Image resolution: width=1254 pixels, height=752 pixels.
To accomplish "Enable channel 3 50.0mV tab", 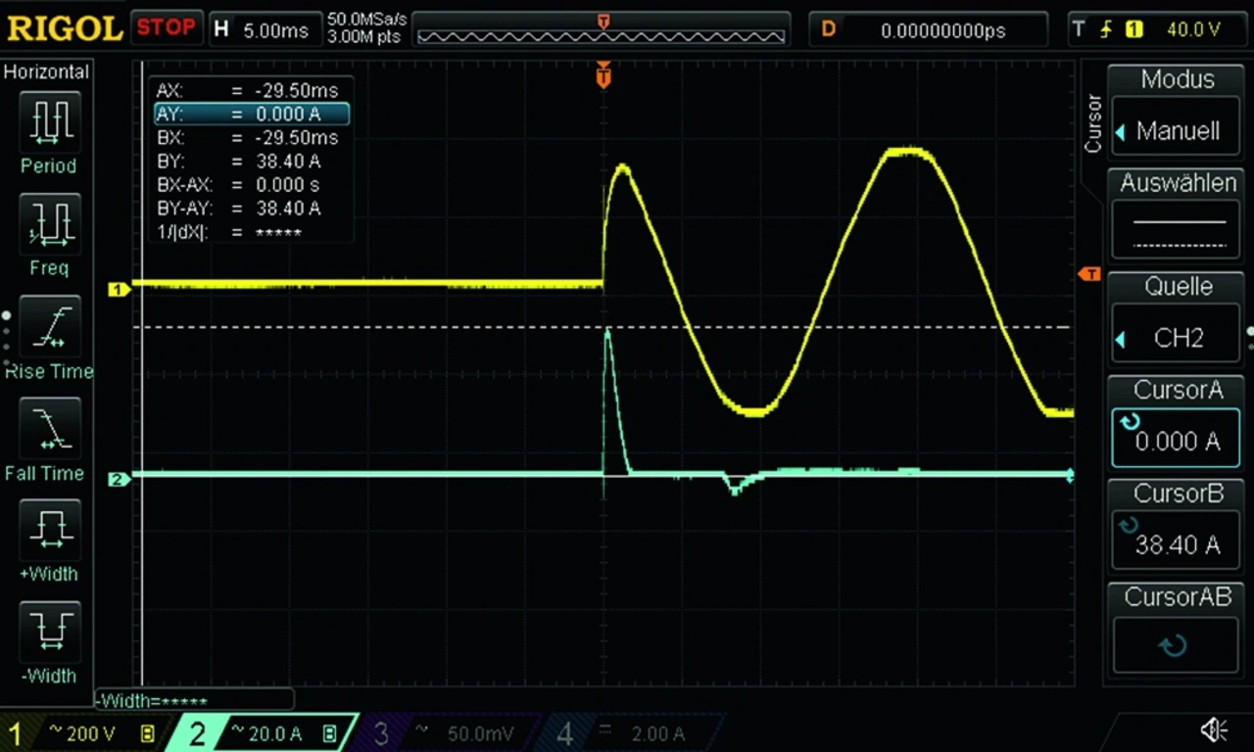I will tap(446, 733).
